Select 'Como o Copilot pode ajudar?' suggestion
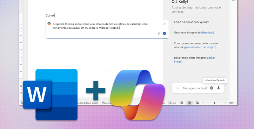Image resolution: width=254 pixels, height=129 pixels. coord(191,22)
